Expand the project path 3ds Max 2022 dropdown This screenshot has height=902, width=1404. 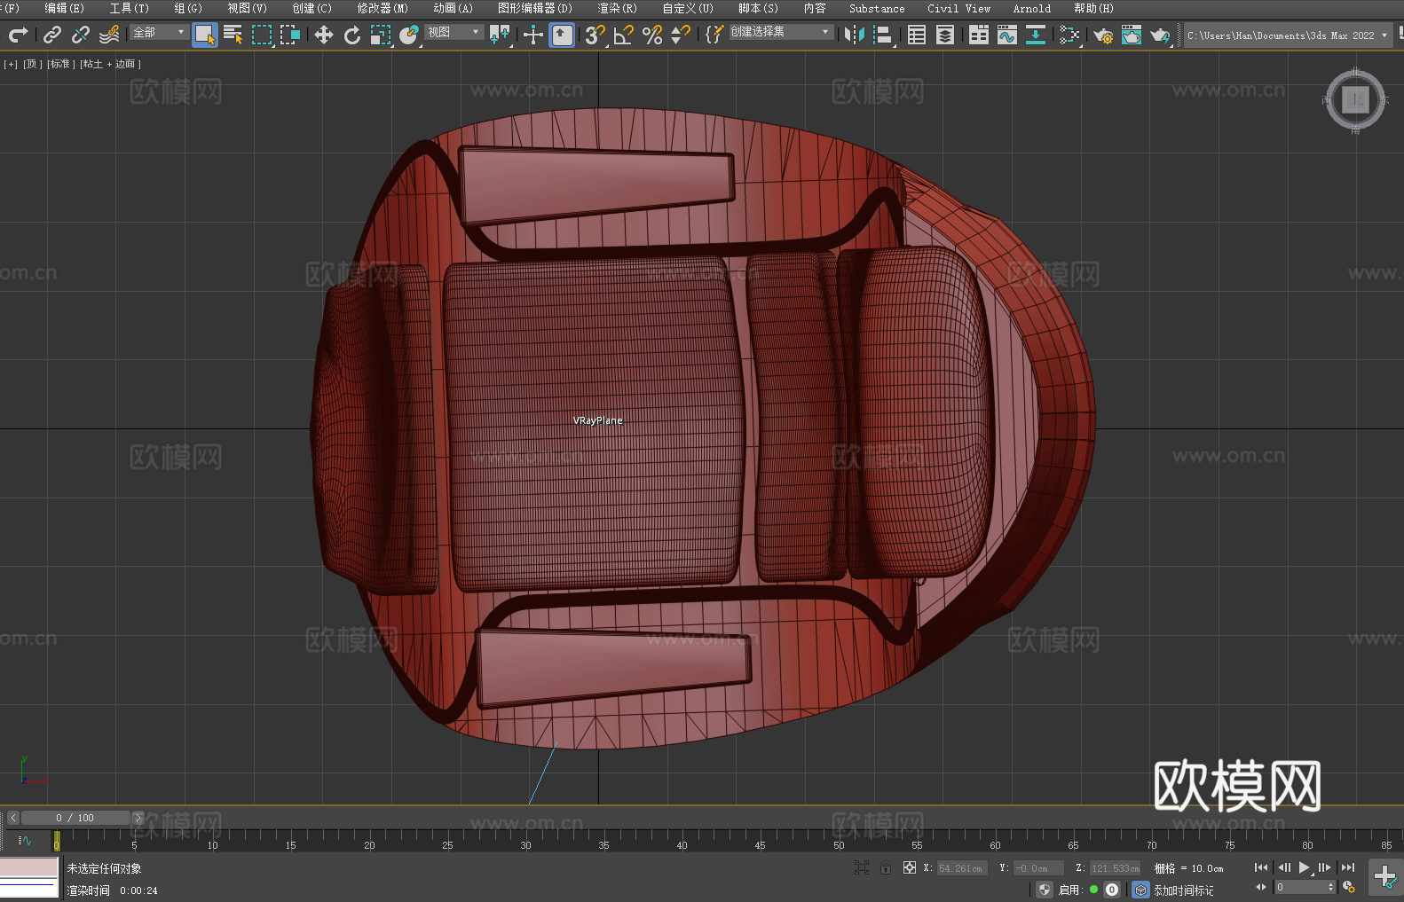[1384, 35]
